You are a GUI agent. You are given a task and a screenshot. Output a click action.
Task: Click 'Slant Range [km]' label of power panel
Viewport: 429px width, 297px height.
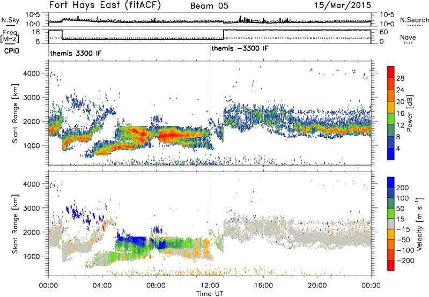[x=16, y=113]
